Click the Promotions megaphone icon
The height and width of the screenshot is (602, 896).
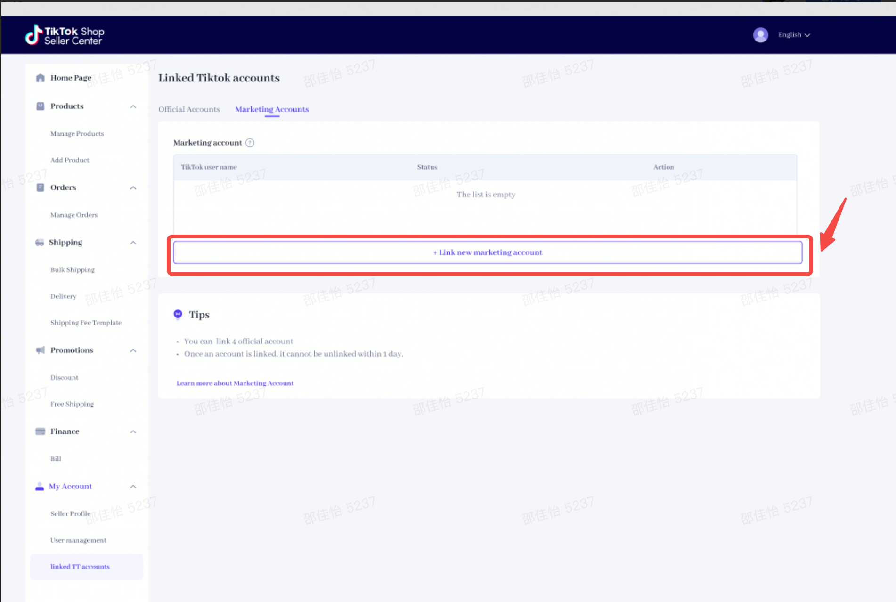(41, 350)
